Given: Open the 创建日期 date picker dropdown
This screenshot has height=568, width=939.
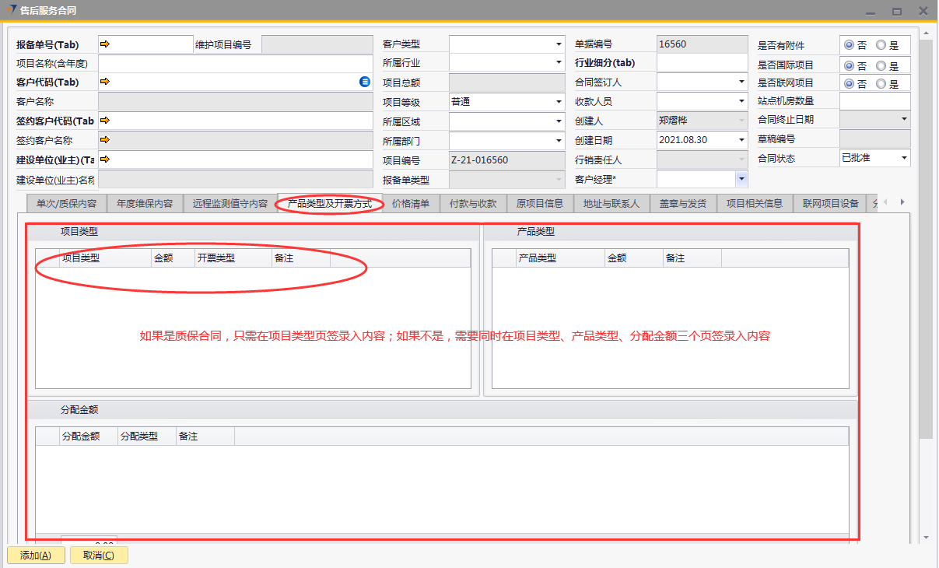Looking at the screenshot, I should pos(742,140).
